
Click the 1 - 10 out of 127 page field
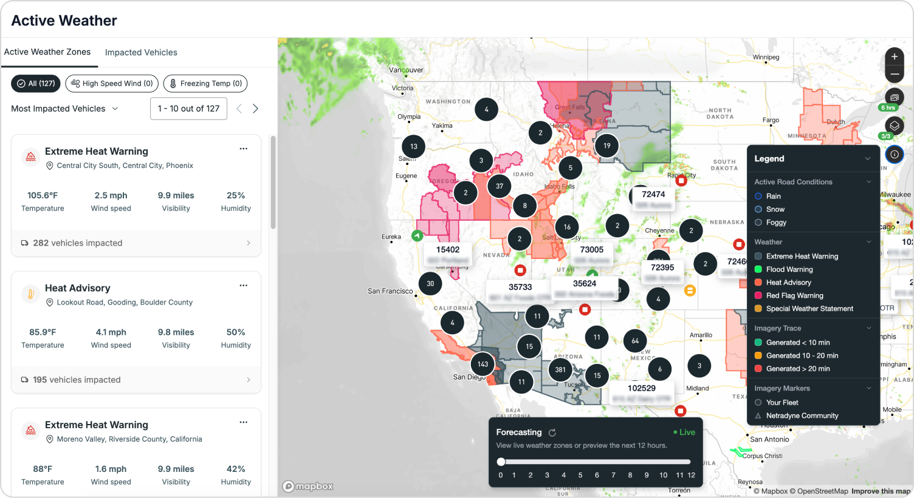point(188,109)
